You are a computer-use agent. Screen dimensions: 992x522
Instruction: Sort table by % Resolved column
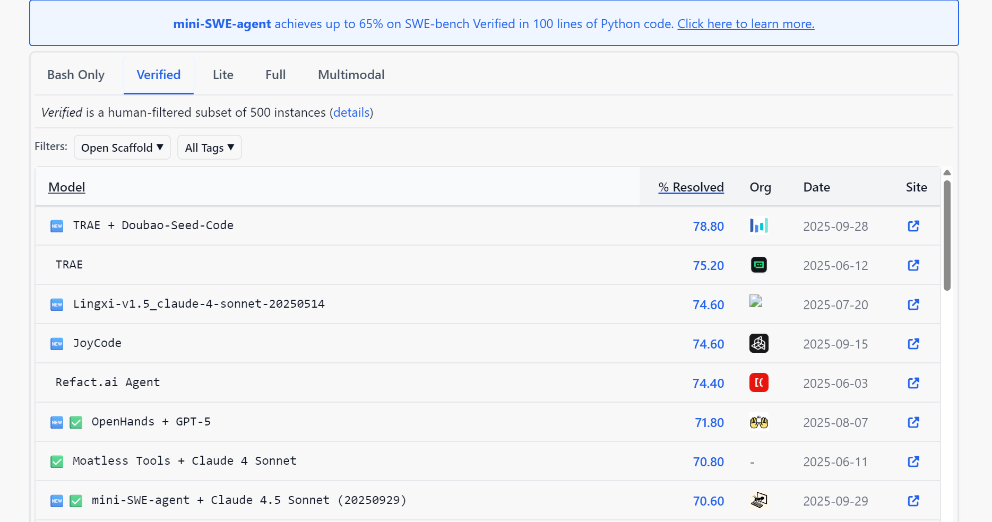(691, 187)
